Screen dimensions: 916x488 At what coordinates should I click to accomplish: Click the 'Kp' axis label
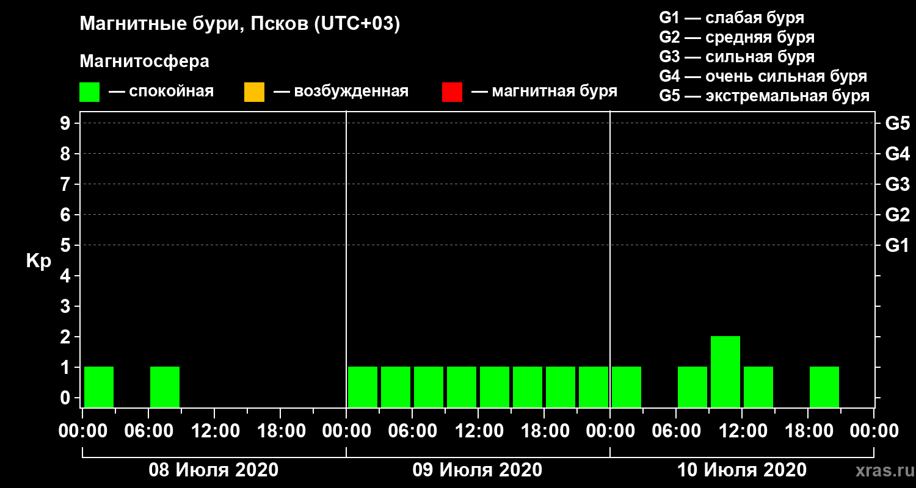(x=38, y=261)
